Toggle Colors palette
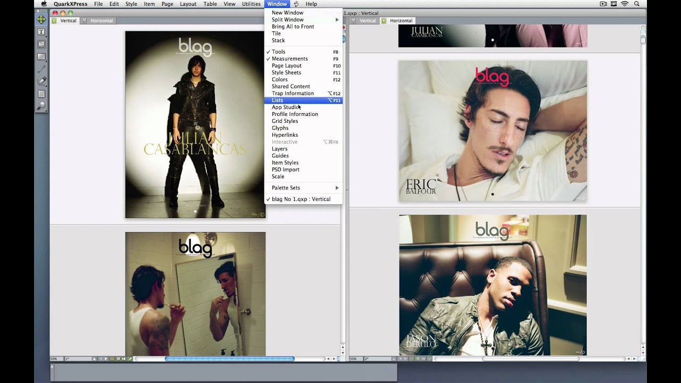The image size is (681, 383). click(x=303, y=79)
